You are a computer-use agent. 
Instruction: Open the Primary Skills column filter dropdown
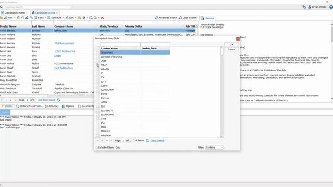click(183, 26)
